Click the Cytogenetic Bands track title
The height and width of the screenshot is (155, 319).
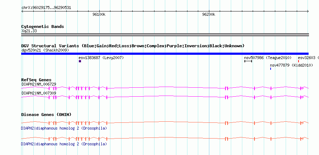point(43,26)
